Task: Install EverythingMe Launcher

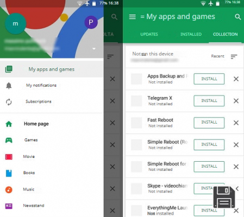Action: [209, 210]
